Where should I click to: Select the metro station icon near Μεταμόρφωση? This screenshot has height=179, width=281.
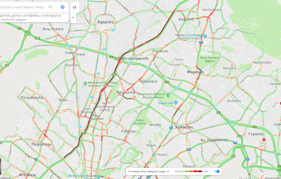point(129,63)
